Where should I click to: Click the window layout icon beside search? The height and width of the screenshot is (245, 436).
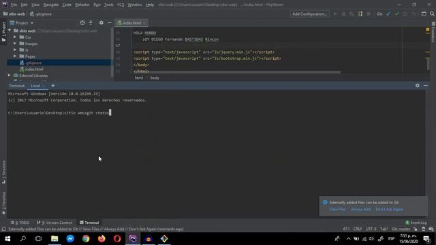point(424,14)
